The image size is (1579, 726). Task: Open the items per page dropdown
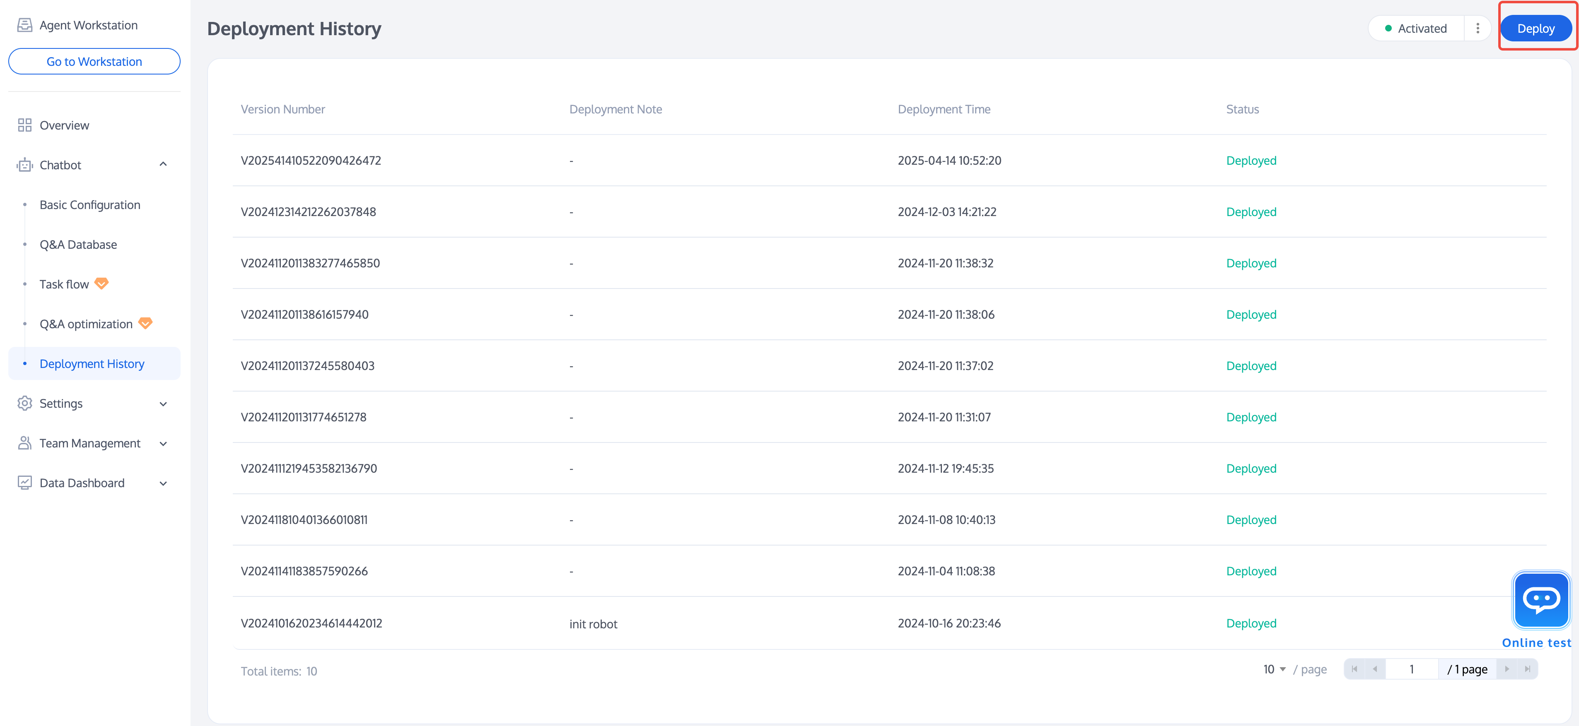[x=1275, y=669]
